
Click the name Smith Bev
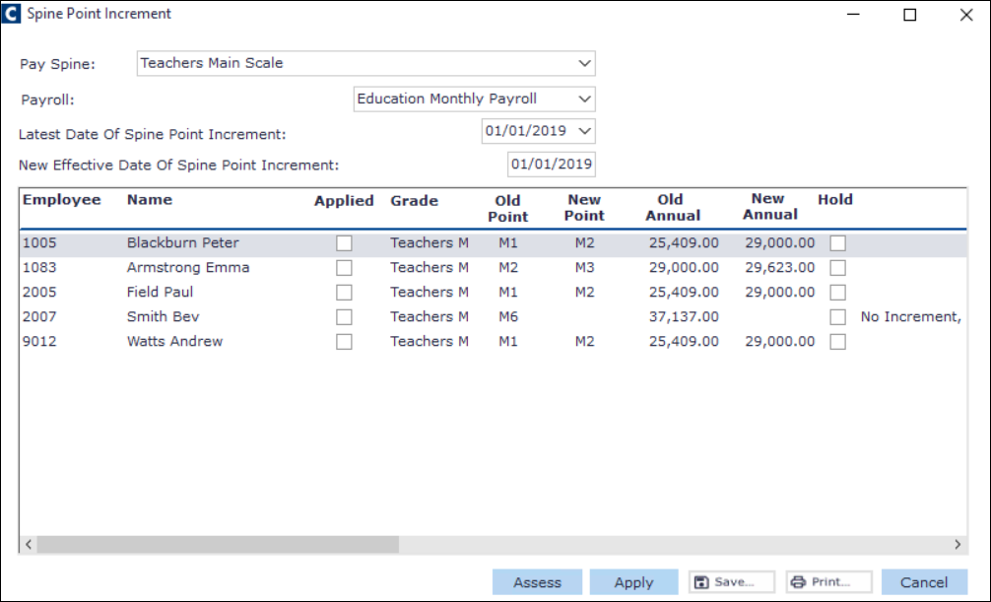point(164,317)
